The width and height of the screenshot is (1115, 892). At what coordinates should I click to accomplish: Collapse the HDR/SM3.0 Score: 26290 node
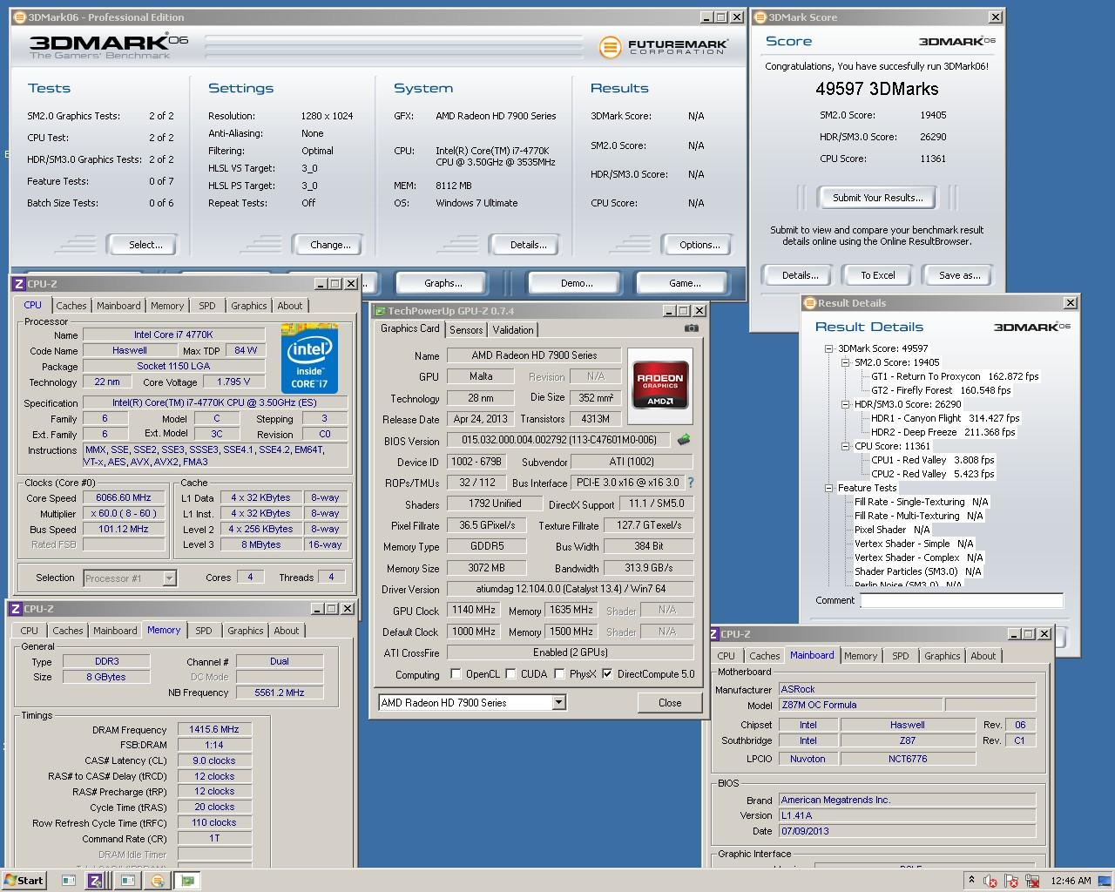pos(846,404)
